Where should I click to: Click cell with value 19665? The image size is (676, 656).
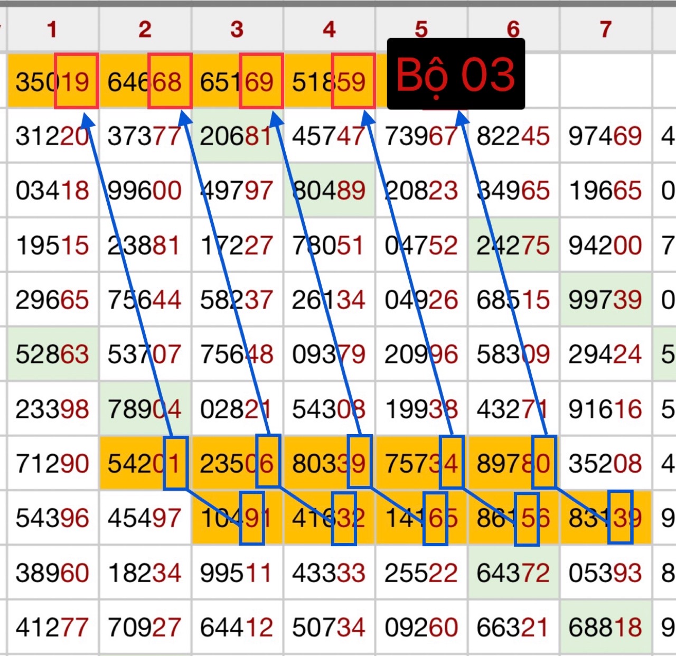tap(606, 190)
